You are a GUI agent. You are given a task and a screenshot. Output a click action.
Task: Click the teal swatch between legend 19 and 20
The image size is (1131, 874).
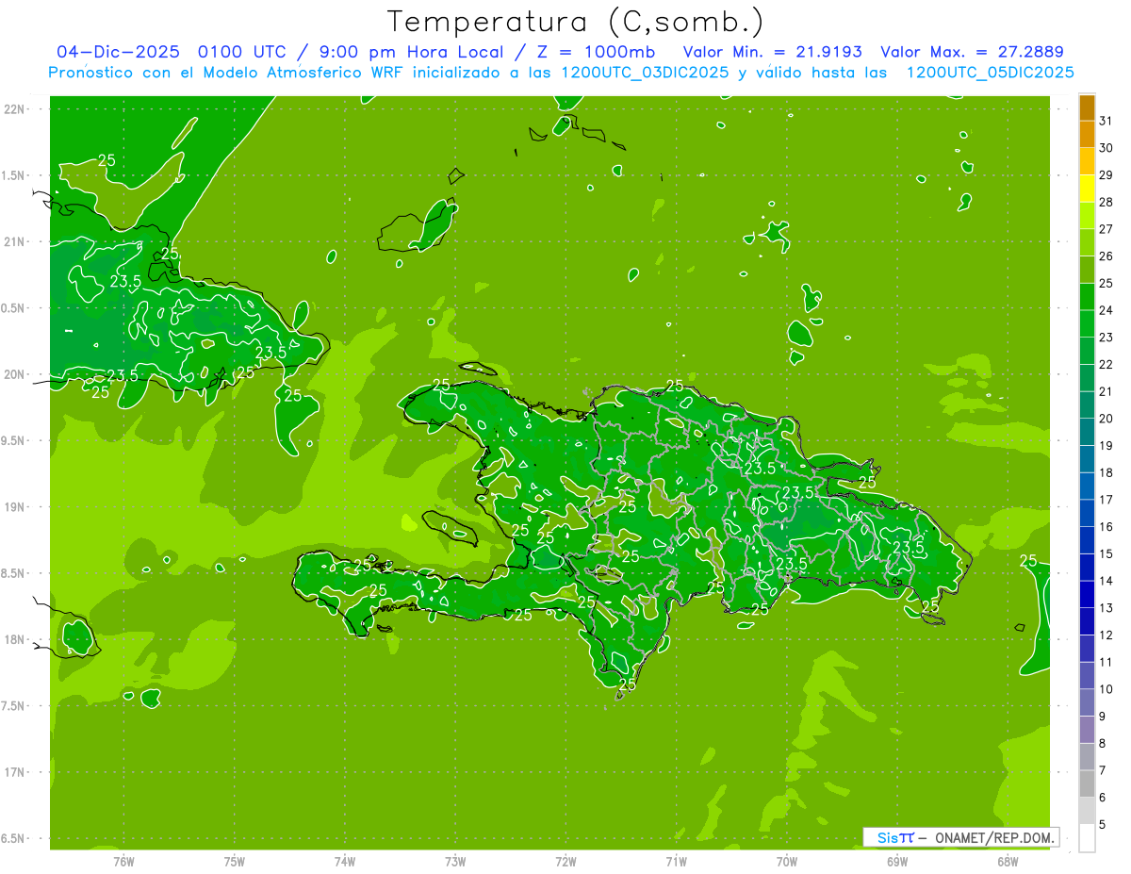1087,432
